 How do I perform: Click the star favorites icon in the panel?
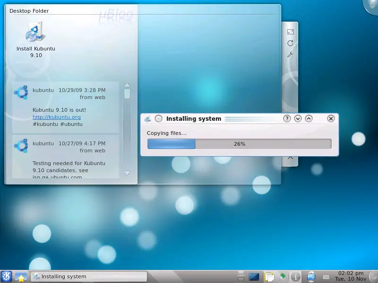pyautogui.click(x=21, y=277)
